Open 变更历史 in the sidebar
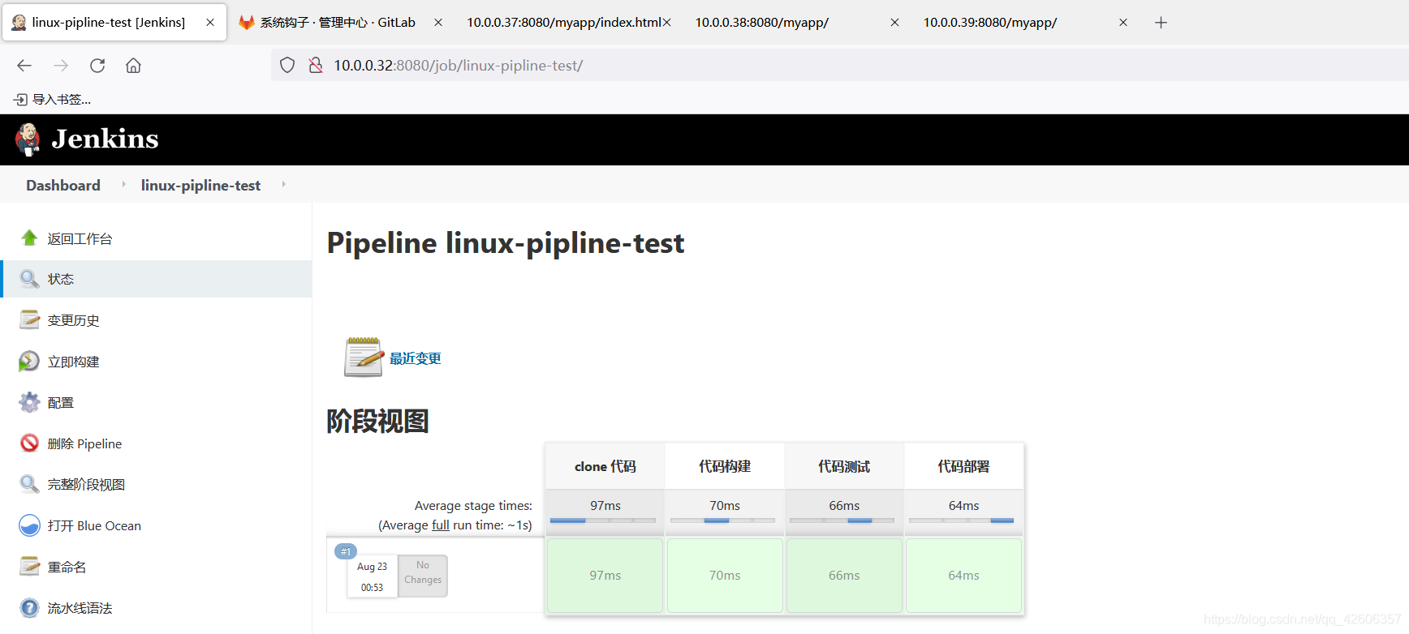This screenshot has width=1409, height=634. coord(73,320)
